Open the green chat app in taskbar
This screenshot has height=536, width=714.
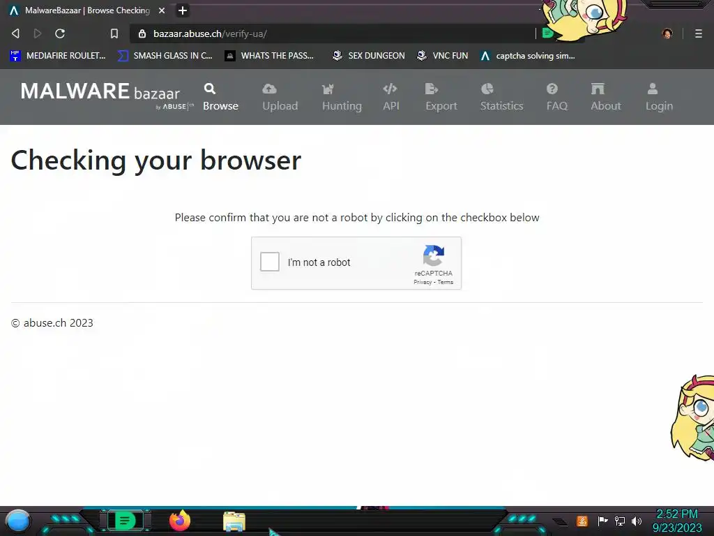point(125,521)
